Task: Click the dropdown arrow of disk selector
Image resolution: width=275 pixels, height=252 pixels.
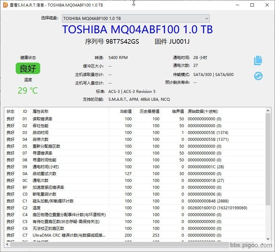Action: 207,18
